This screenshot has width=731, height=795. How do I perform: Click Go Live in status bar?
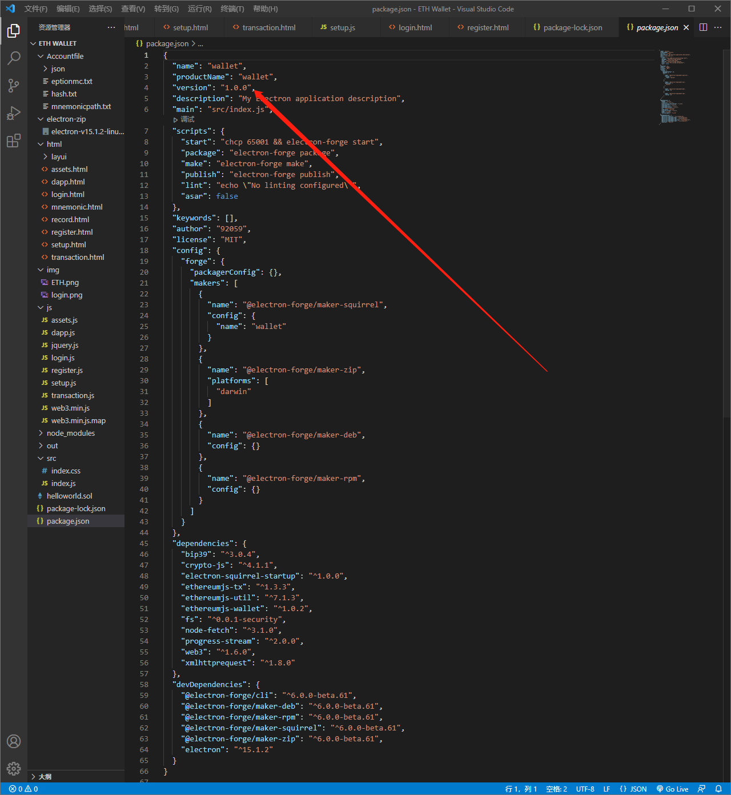click(673, 789)
